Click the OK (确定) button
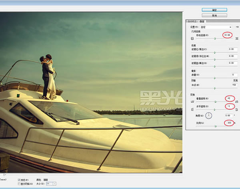Image resolution: width=240 pixels, height=189 pixels. coord(214,10)
